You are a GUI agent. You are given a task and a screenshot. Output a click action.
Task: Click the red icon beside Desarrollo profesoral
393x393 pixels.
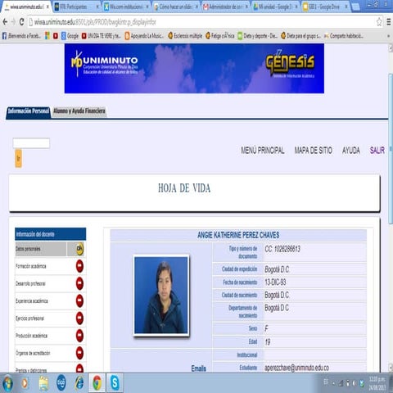coord(79,283)
